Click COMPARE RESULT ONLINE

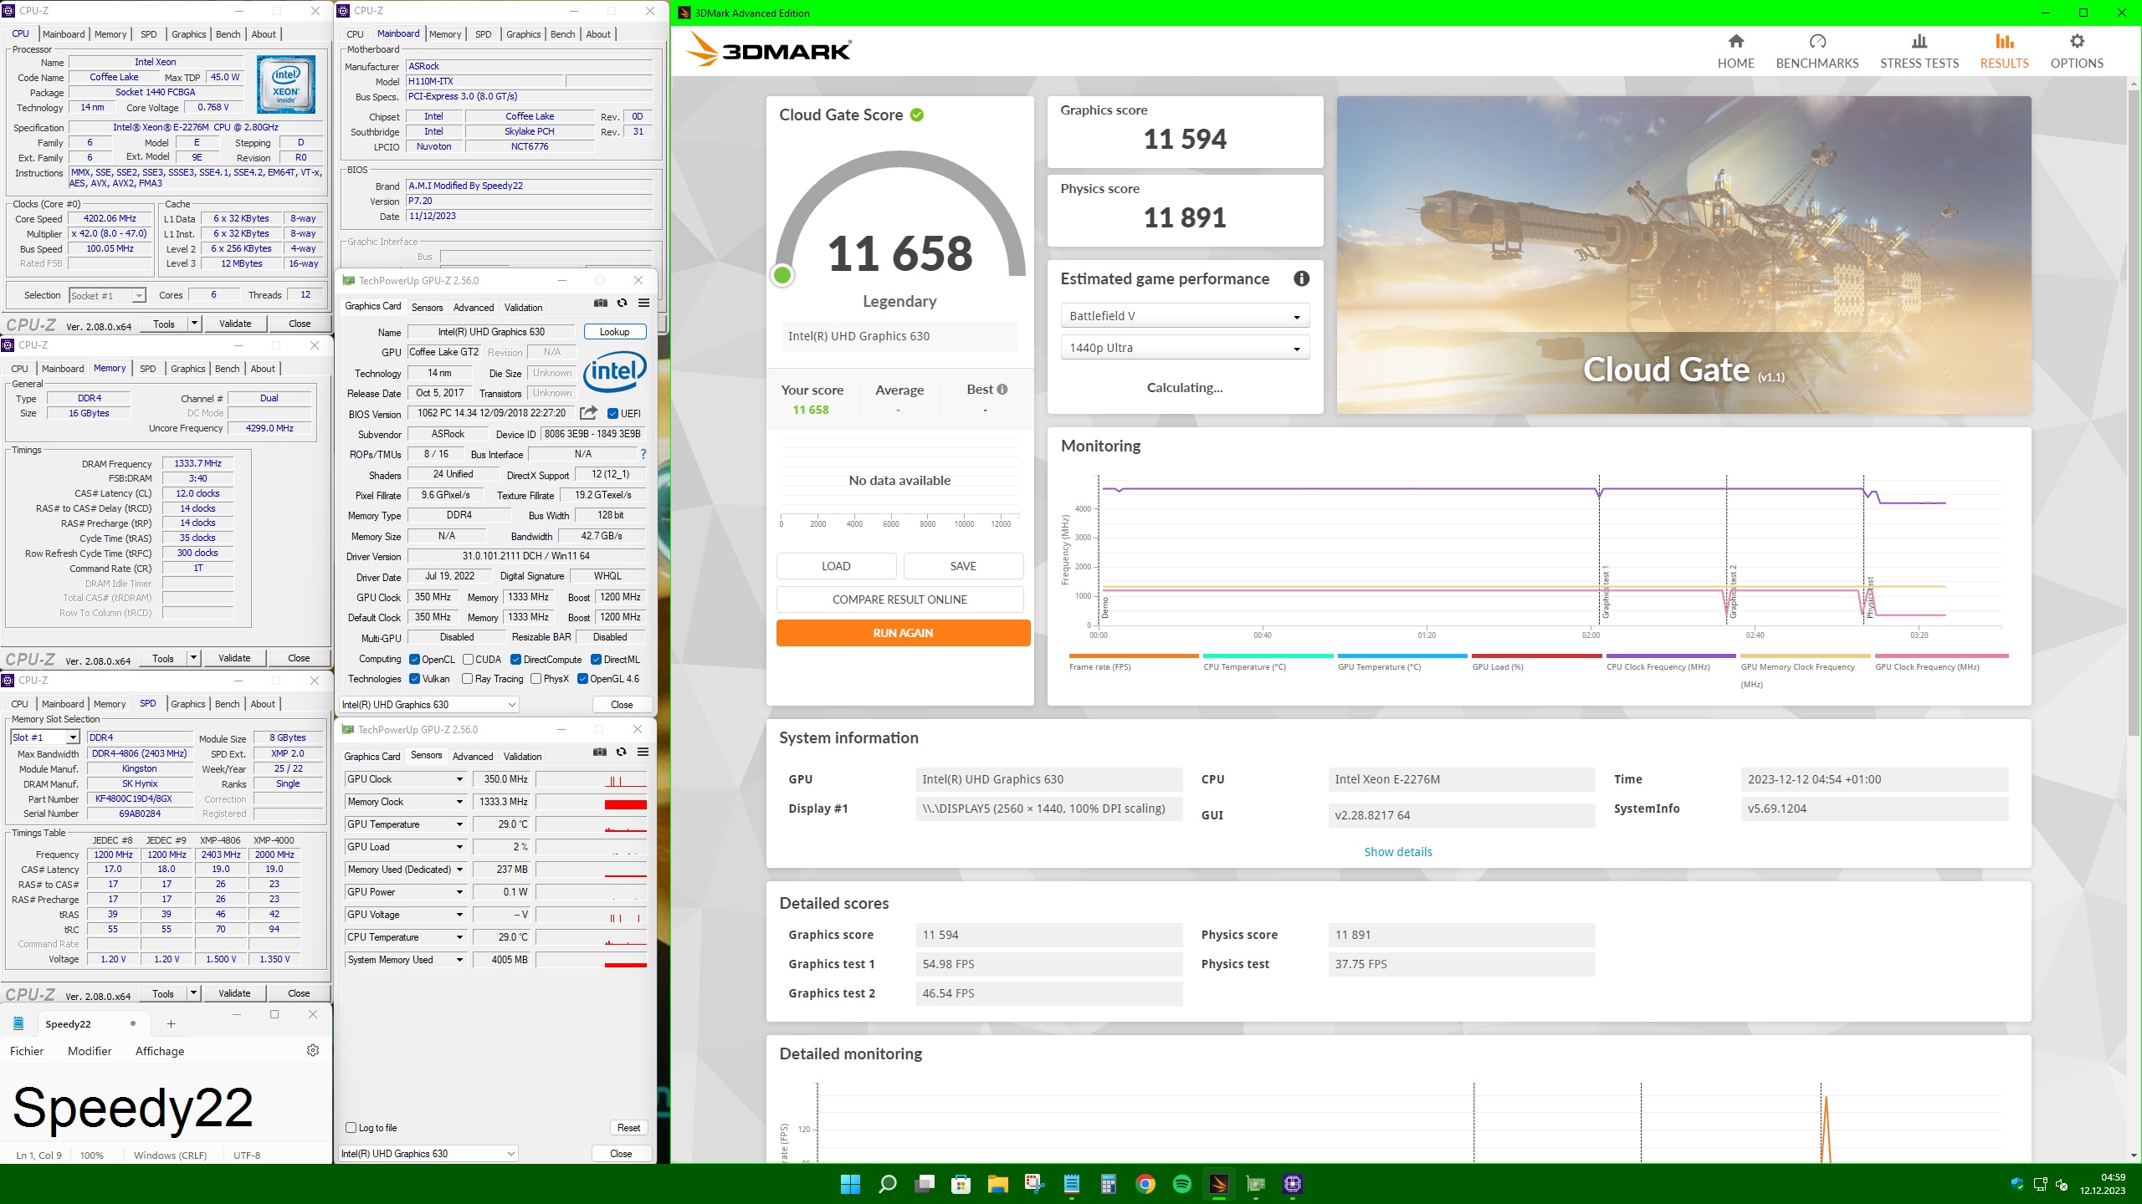click(x=899, y=599)
